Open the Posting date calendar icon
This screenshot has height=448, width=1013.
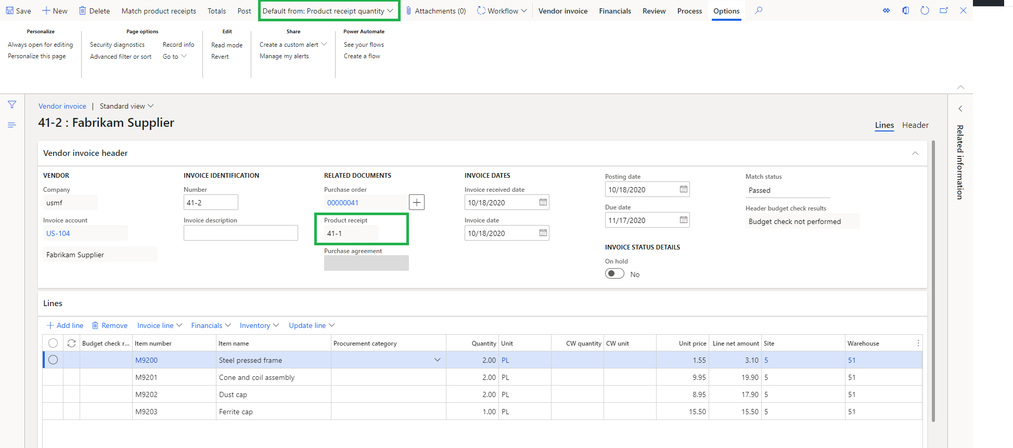click(x=683, y=189)
